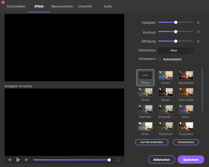The width and height of the screenshot is (209, 167).
Task: Click the effects list scrollbar
Action: tap(202, 89)
